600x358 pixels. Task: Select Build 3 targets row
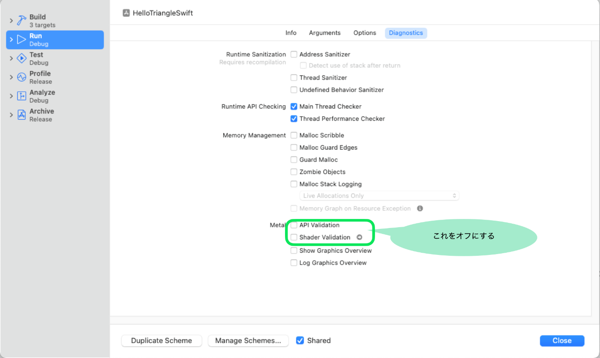55,21
